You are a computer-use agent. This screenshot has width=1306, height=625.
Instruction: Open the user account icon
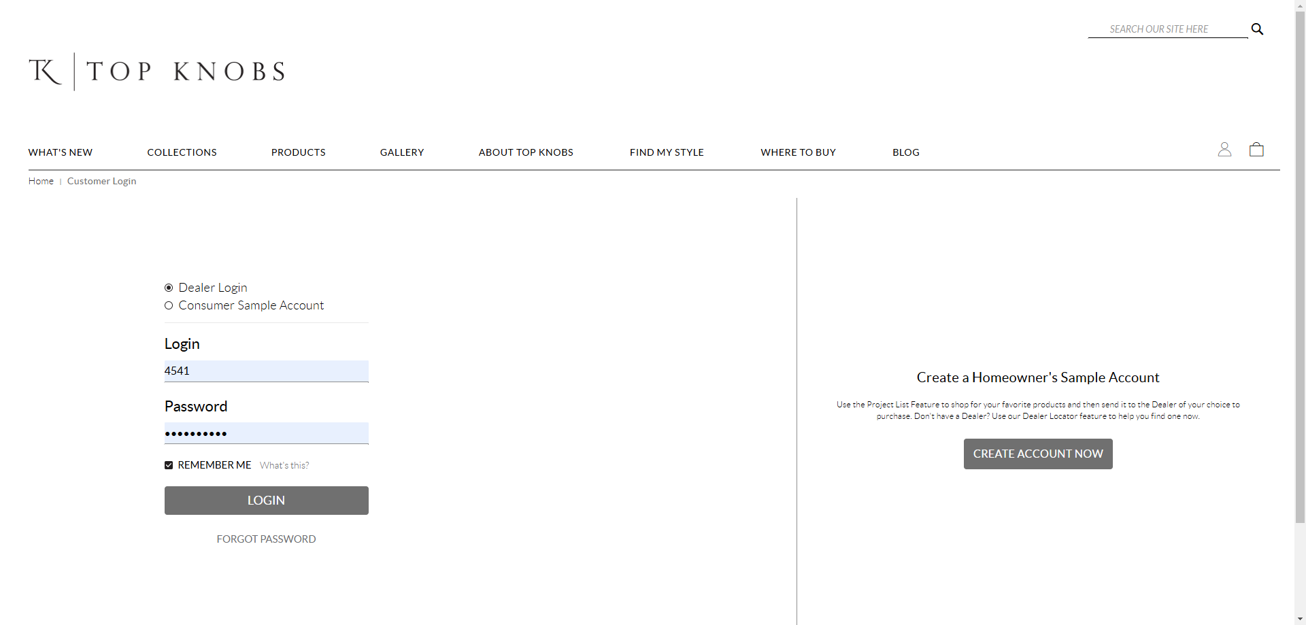pos(1224,150)
